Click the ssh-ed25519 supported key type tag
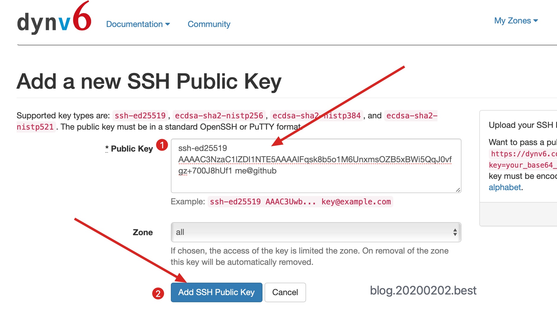 tap(140, 116)
